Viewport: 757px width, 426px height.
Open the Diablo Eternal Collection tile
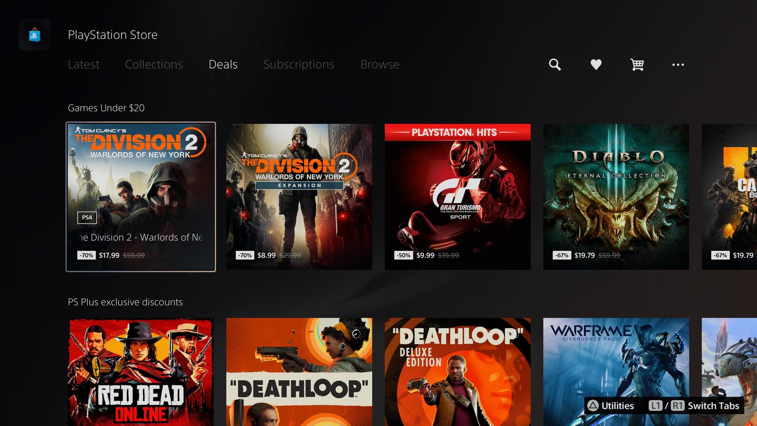[616, 197]
